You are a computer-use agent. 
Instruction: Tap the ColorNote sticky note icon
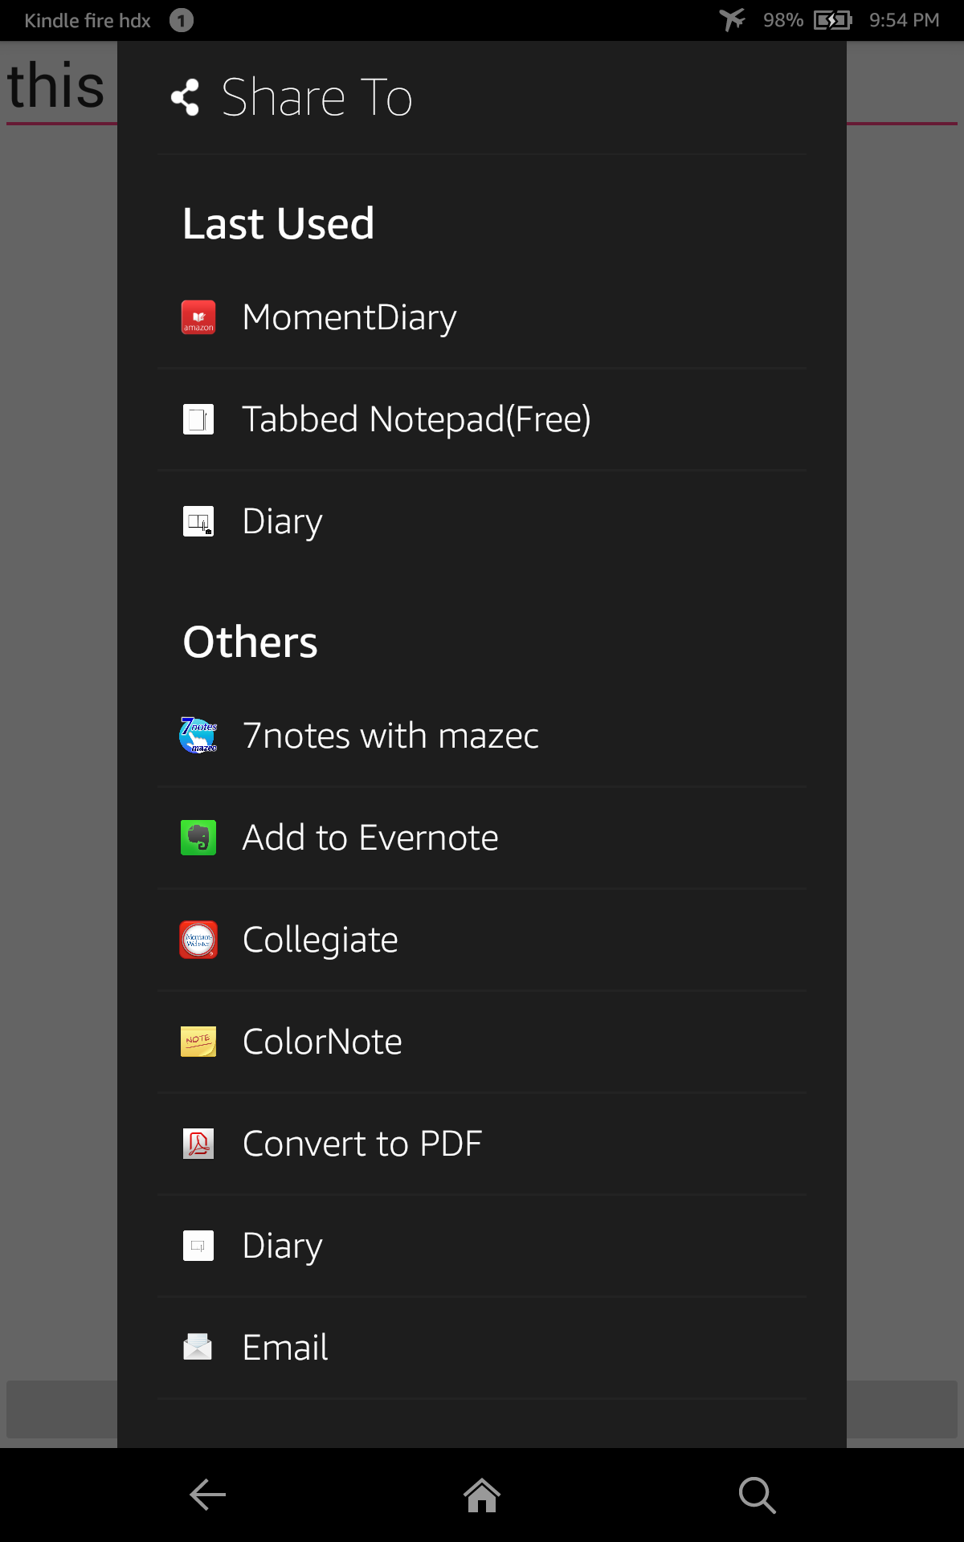pyautogui.click(x=198, y=1041)
